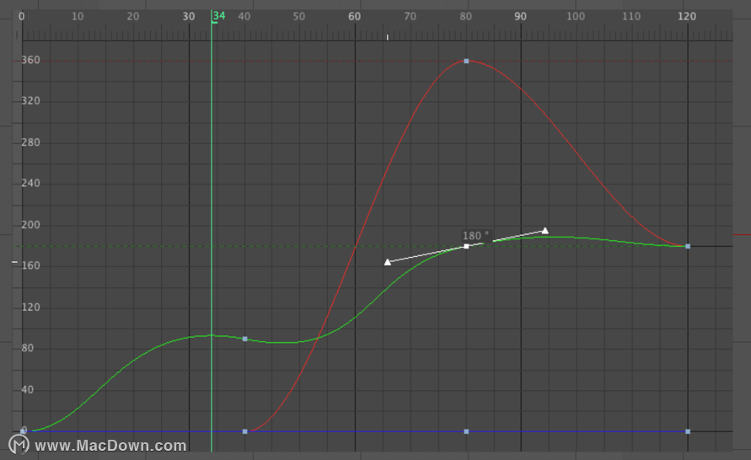751x460 pixels.
Task: Select the keyframe at frame 120, value 180
Action: click(x=688, y=247)
